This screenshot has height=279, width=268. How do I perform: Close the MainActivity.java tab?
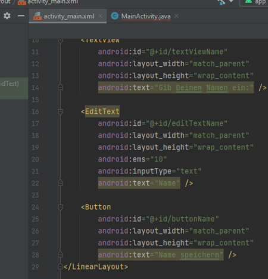click(x=176, y=15)
